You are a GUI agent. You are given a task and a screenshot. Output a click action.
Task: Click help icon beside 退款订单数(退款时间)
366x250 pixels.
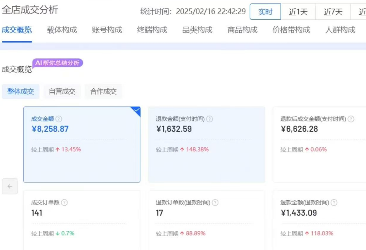pos(215,203)
